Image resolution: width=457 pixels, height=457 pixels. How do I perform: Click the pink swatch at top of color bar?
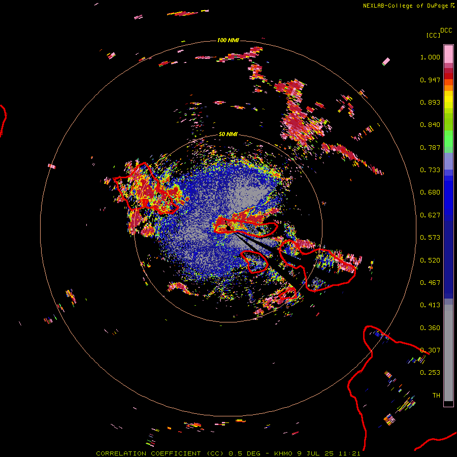(448, 54)
